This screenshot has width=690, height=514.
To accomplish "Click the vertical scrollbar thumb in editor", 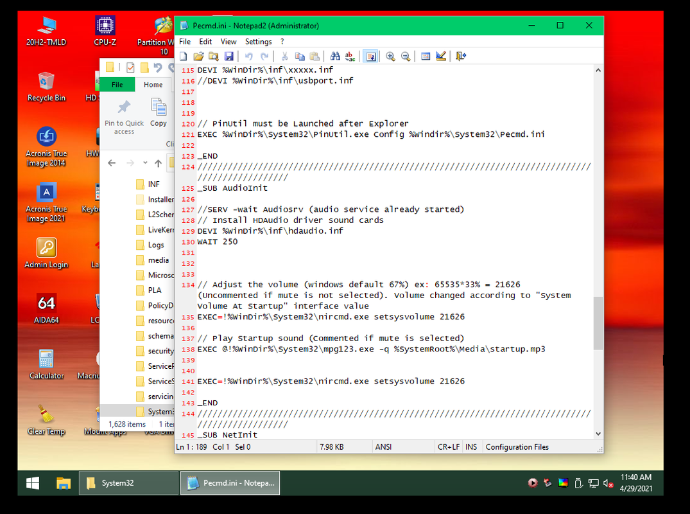I will point(598,323).
